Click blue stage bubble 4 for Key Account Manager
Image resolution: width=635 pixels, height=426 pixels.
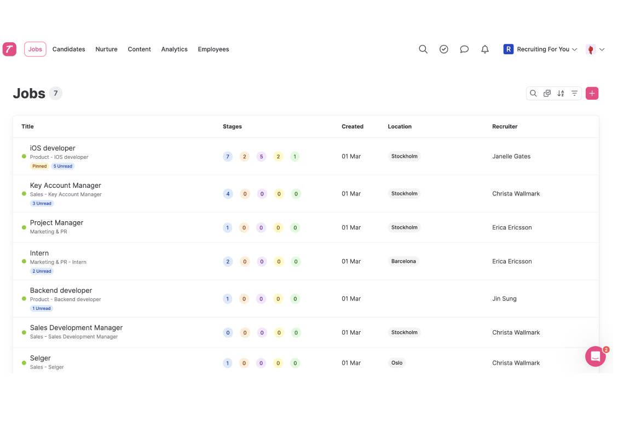click(x=228, y=194)
